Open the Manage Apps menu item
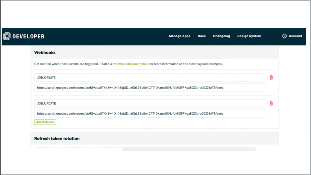This screenshot has width=311, height=175. coord(179,36)
